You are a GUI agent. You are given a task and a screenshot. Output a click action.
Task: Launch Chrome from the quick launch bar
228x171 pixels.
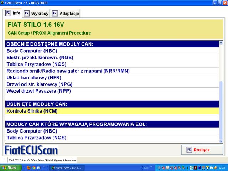[x=34, y=168]
